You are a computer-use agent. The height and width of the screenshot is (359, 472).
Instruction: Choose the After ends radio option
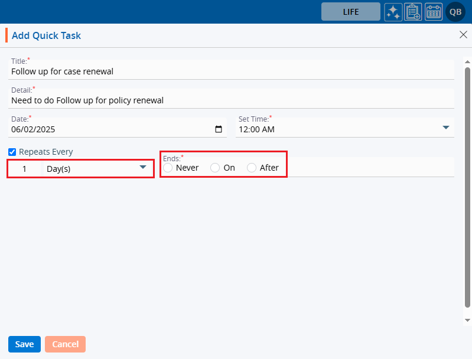click(252, 168)
